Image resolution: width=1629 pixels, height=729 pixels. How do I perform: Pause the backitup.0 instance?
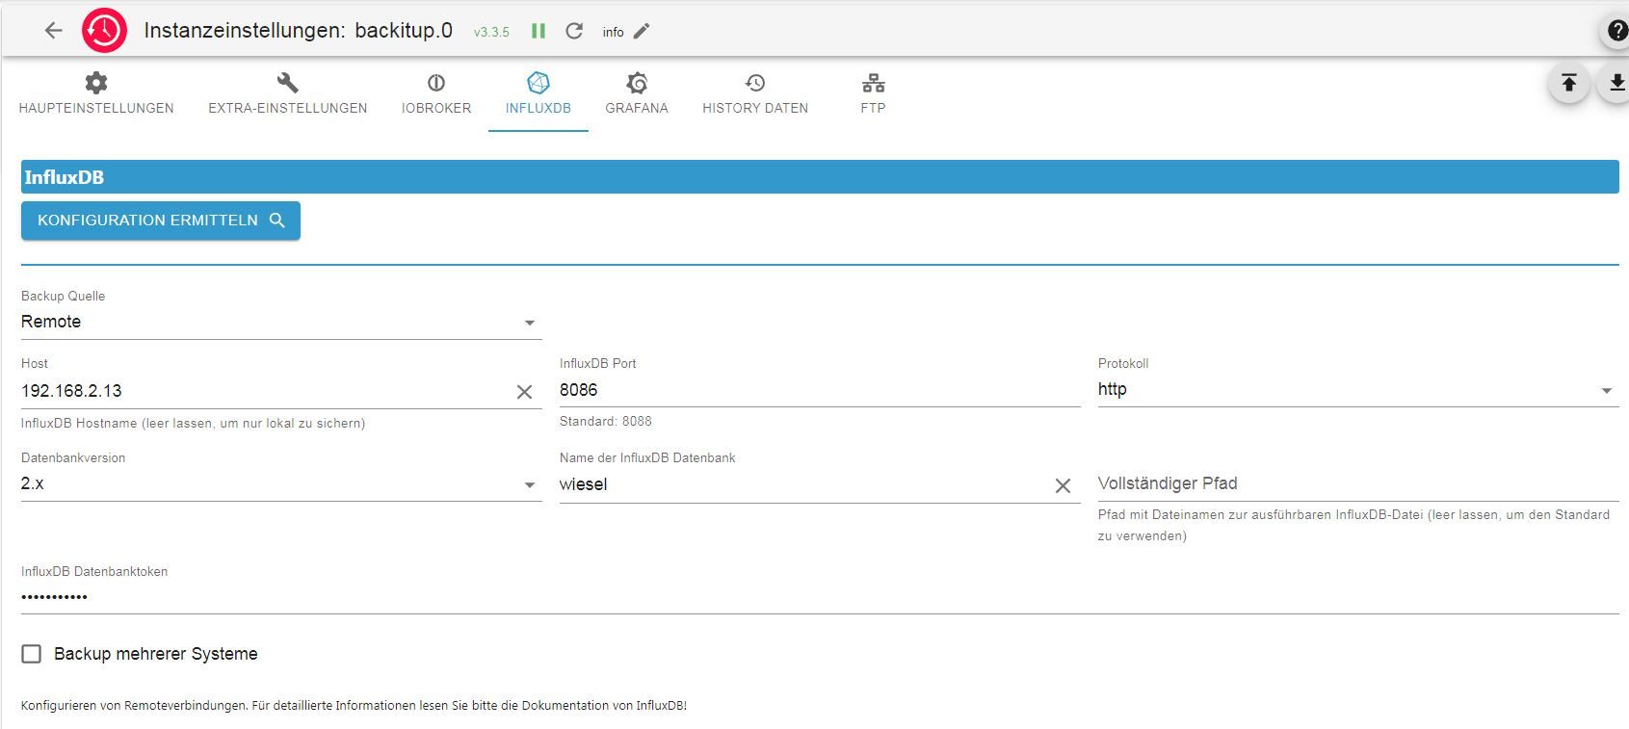tap(539, 31)
